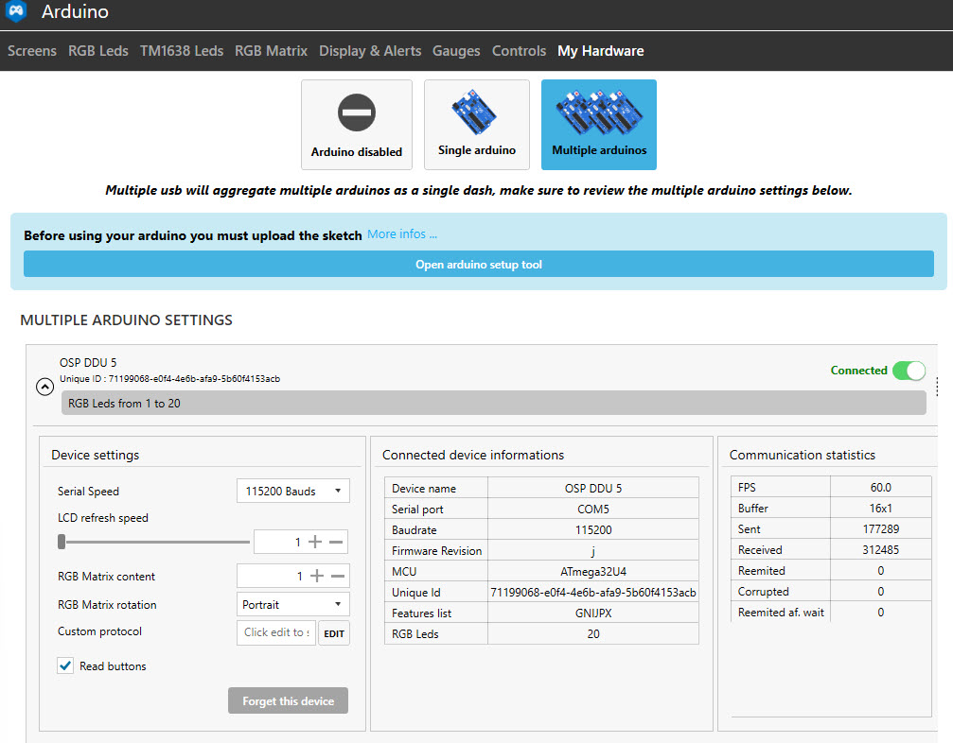
Task: Collapse the OSP DDU 5 device panel
Action: click(44, 387)
